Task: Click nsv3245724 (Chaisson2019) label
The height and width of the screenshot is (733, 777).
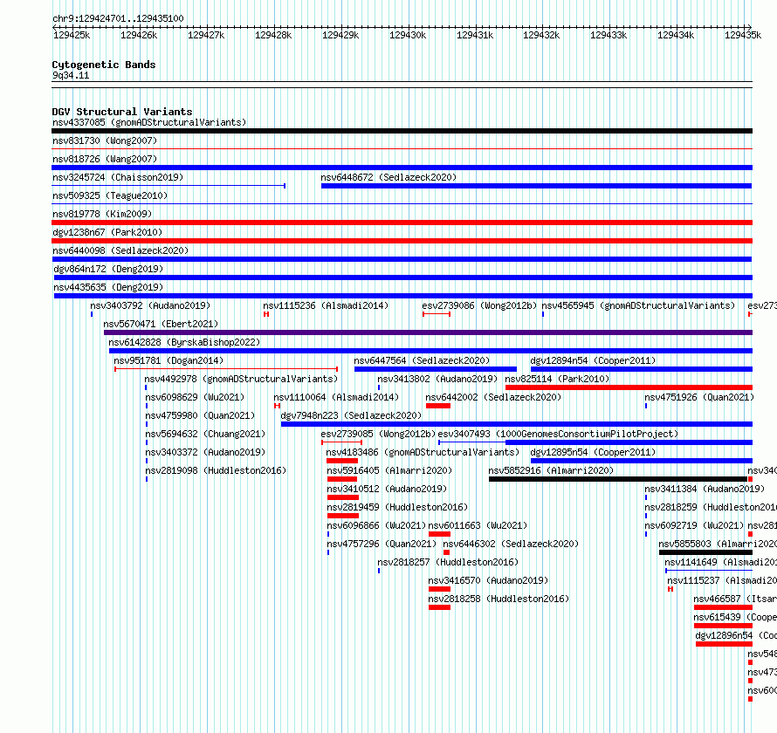Action: click(x=118, y=177)
